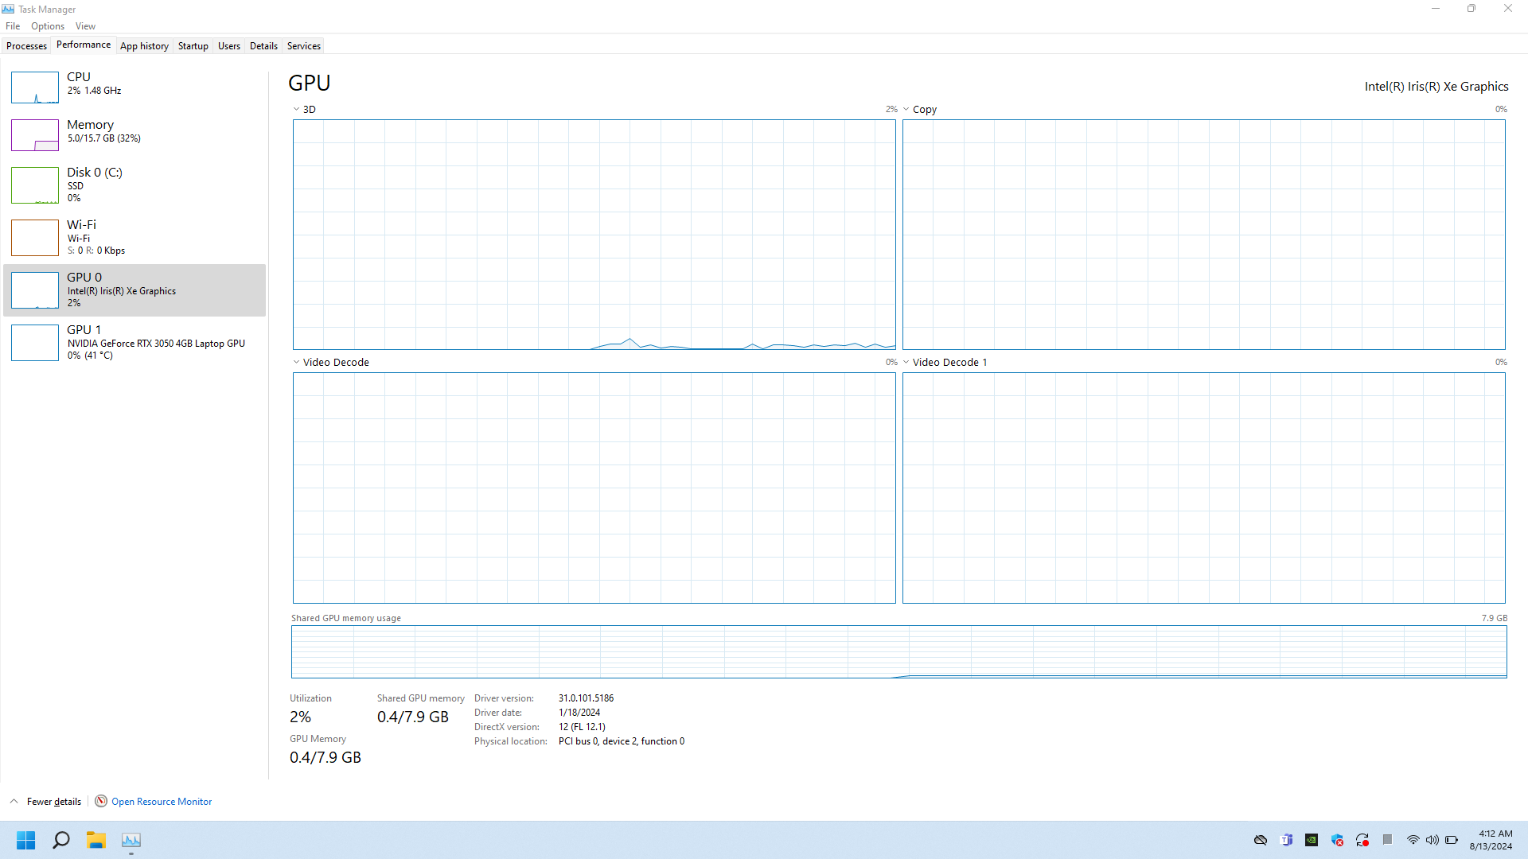Open the Windows Start menu
This screenshot has width=1528, height=859.
(25, 840)
